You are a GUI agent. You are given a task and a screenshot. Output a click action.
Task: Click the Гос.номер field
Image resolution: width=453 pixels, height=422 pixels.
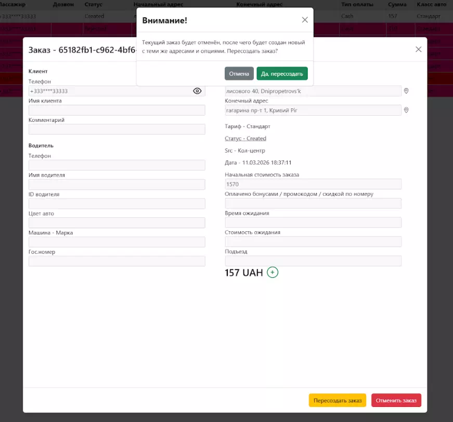[117, 261]
